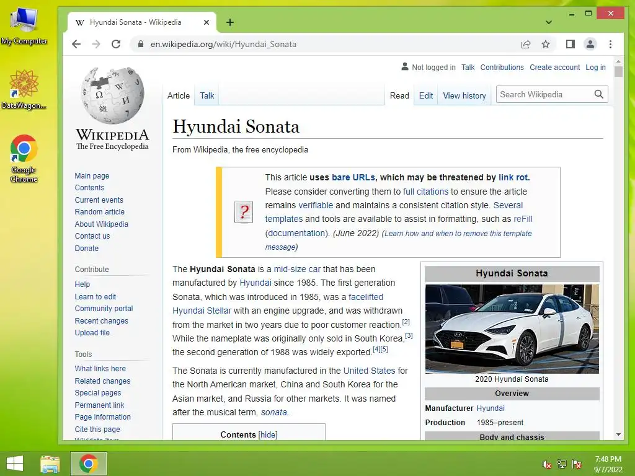Open the bare URLs link
635x476 pixels.
353,177
